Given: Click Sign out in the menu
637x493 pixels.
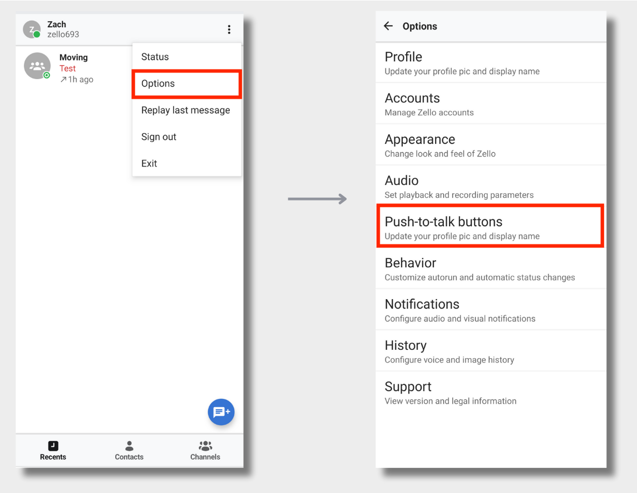Looking at the screenshot, I should pos(159,136).
